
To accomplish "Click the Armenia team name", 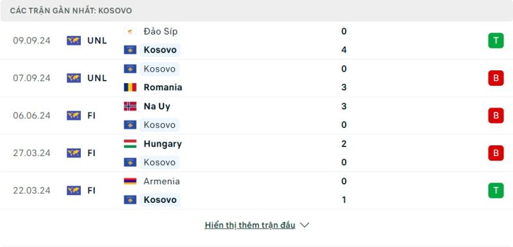I will [x=162, y=182].
